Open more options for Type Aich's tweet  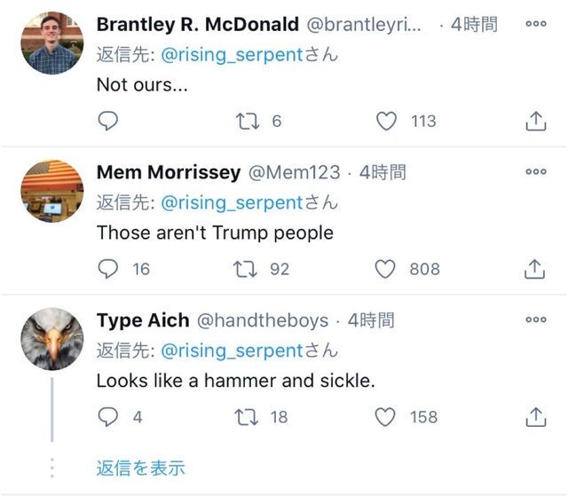coord(535,319)
